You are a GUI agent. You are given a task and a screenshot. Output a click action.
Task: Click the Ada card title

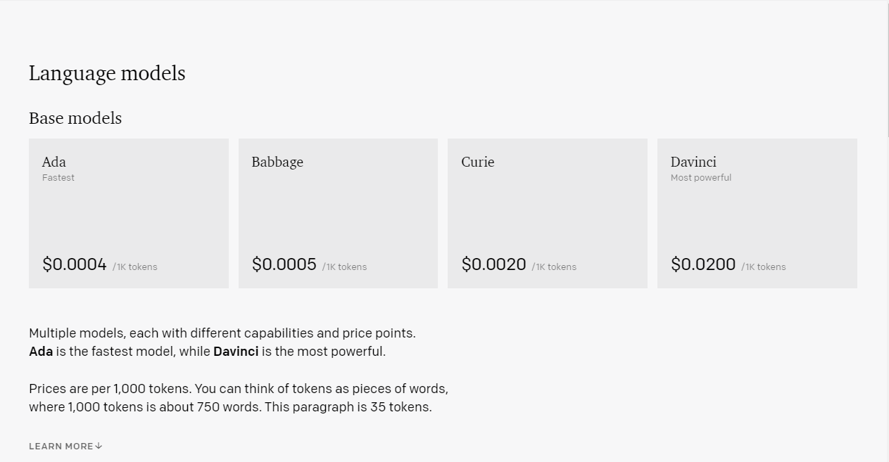(x=54, y=162)
